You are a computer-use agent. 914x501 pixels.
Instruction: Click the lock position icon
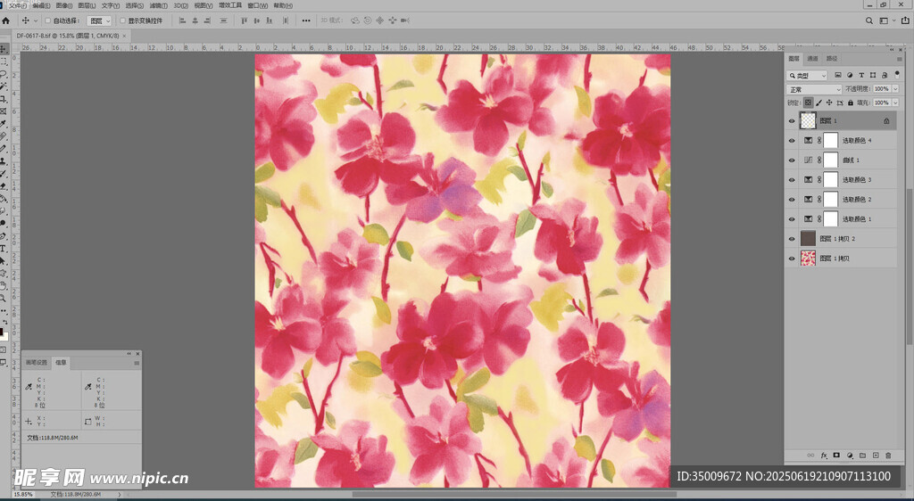(829, 103)
